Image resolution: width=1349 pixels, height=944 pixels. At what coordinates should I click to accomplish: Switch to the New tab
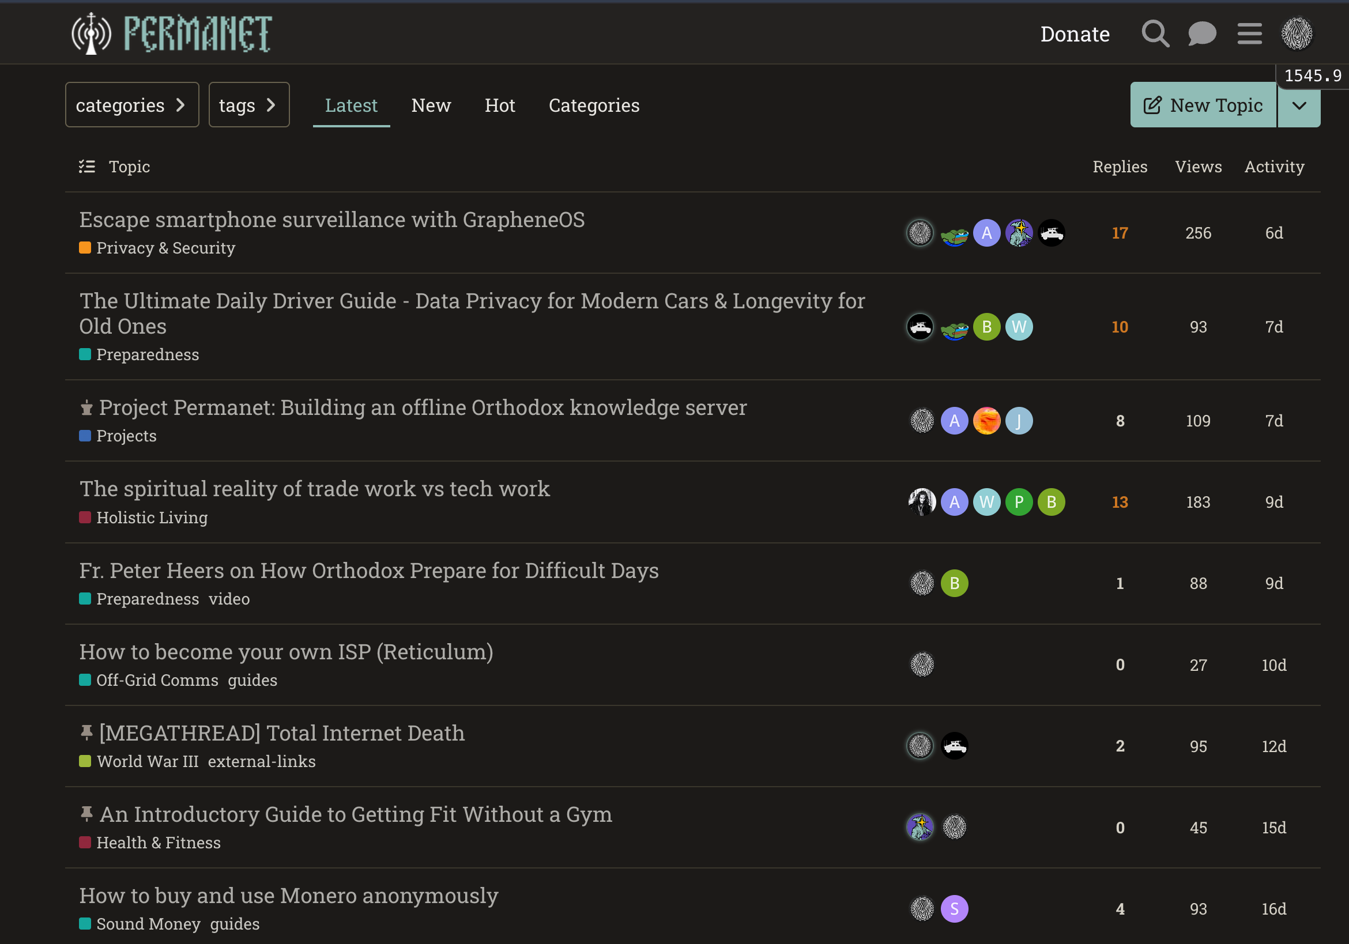pos(431,105)
